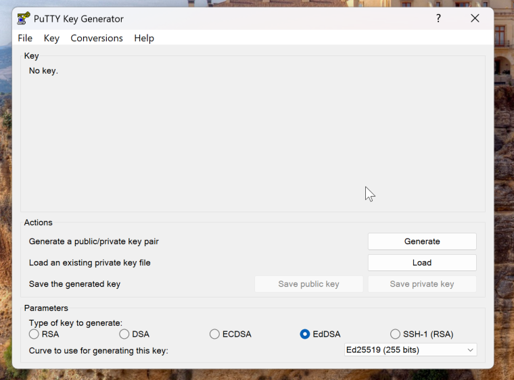
Task: Select the EdDSA key type
Action: pos(321,334)
